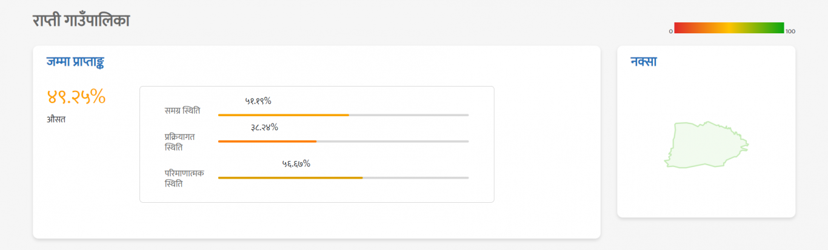Click the प्रक्रियागत स्थिति label
The image size is (828, 250).
pyautogui.click(x=179, y=142)
